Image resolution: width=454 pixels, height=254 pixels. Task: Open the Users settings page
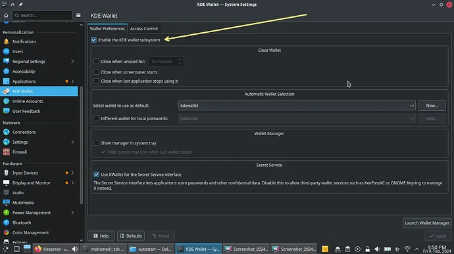(39, 51)
